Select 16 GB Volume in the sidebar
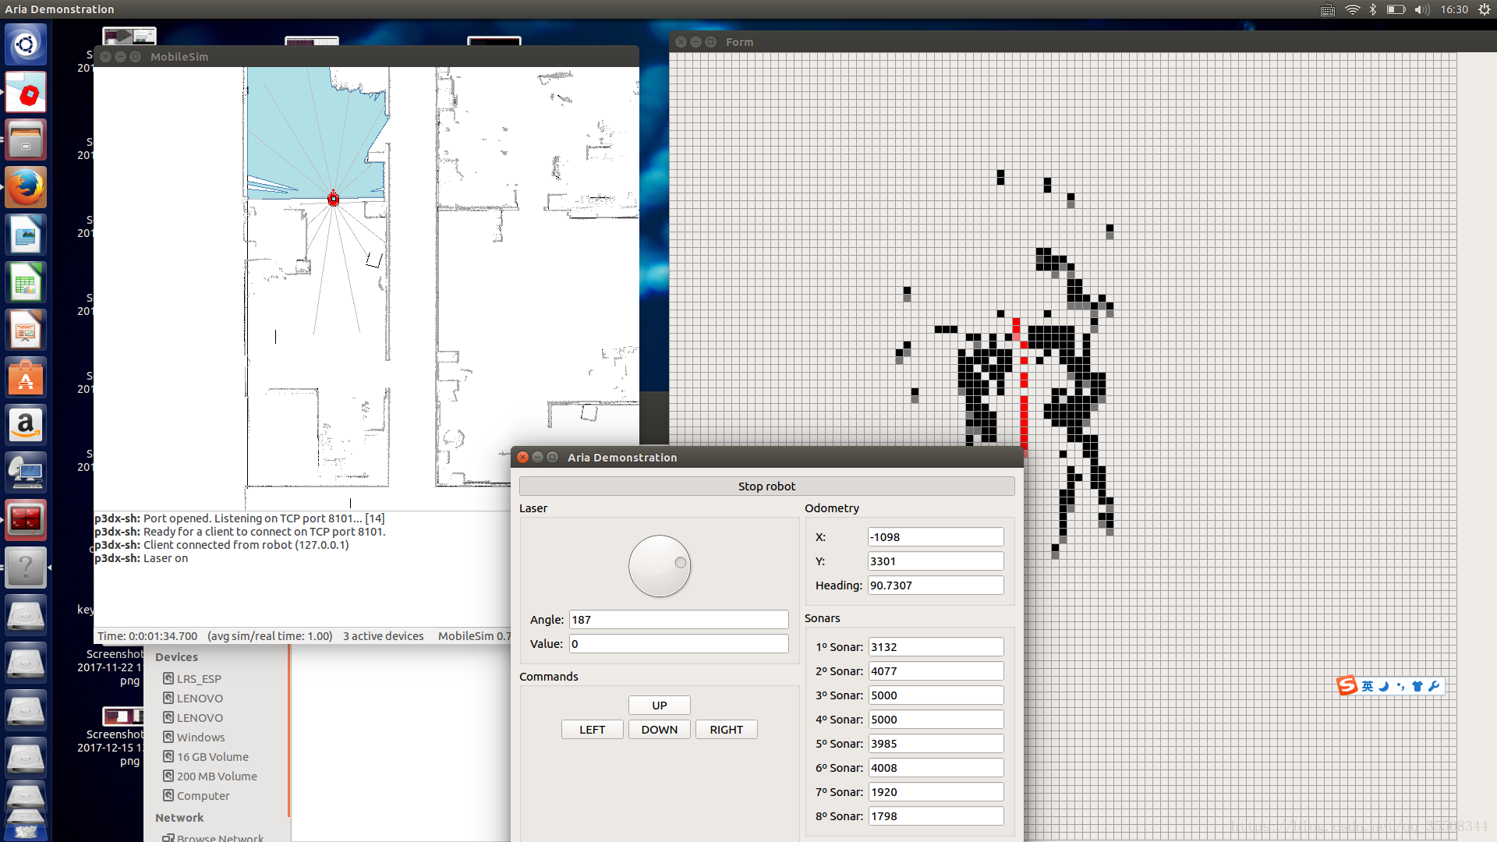 pyautogui.click(x=212, y=756)
